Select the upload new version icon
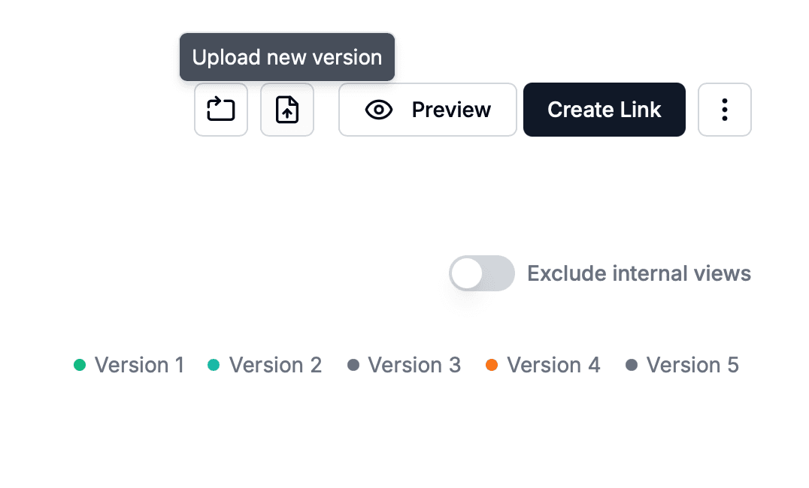The height and width of the screenshot is (488, 809). point(286,110)
